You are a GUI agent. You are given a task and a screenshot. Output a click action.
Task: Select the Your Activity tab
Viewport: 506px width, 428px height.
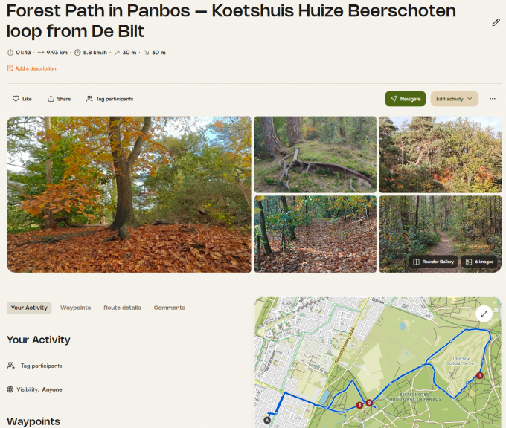tap(29, 308)
